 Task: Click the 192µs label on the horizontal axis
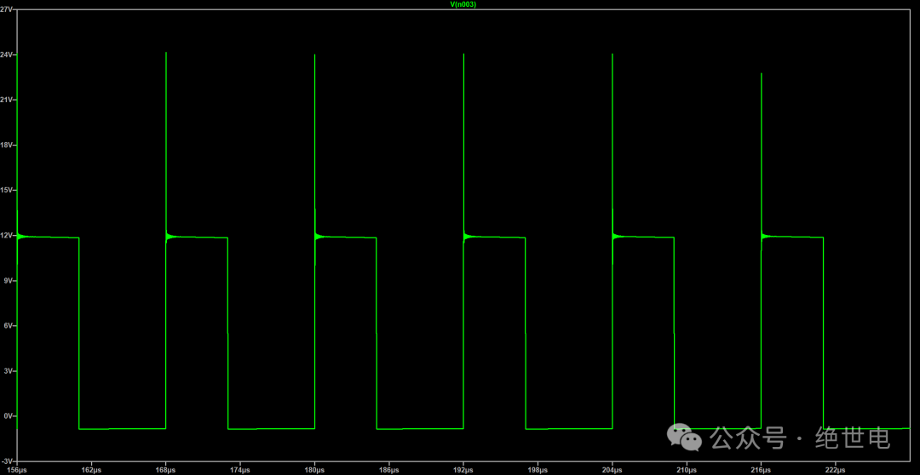[x=463, y=469]
